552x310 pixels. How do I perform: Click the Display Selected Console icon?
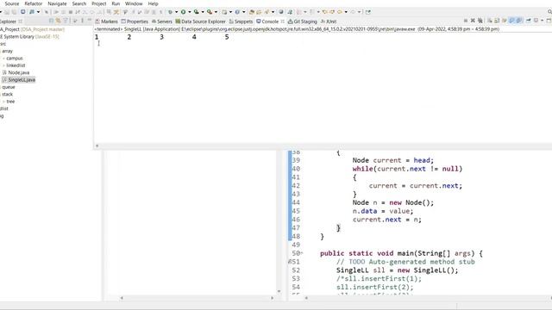[x=536, y=21]
